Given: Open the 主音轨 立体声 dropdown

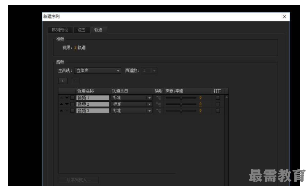Looking at the screenshot, I should tap(97, 71).
